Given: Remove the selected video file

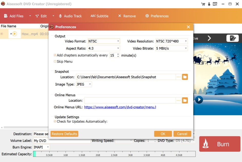Looking at the screenshot, I should pos(127,16).
